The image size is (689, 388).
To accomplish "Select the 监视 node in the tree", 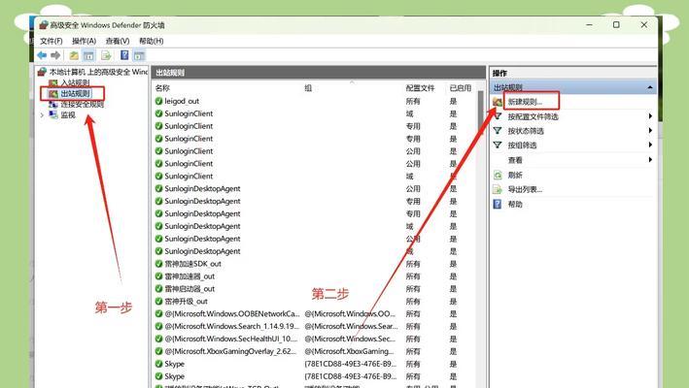I will pos(68,114).
